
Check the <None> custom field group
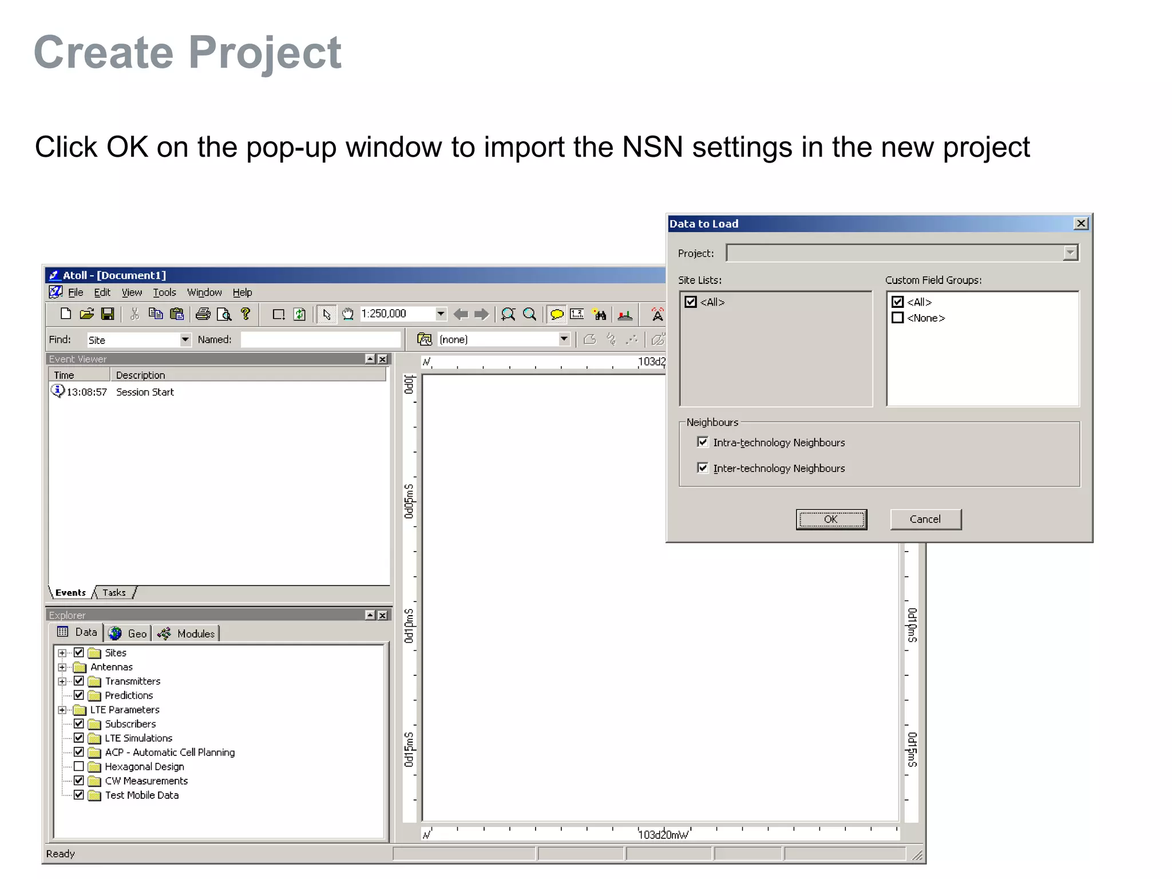[897, 318]
